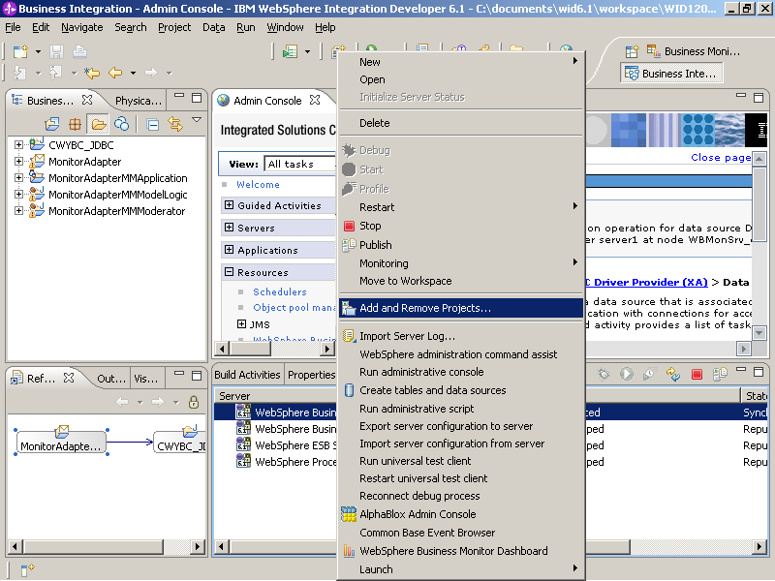
Task: Click the Print toolbar icon
Action: 79,51
